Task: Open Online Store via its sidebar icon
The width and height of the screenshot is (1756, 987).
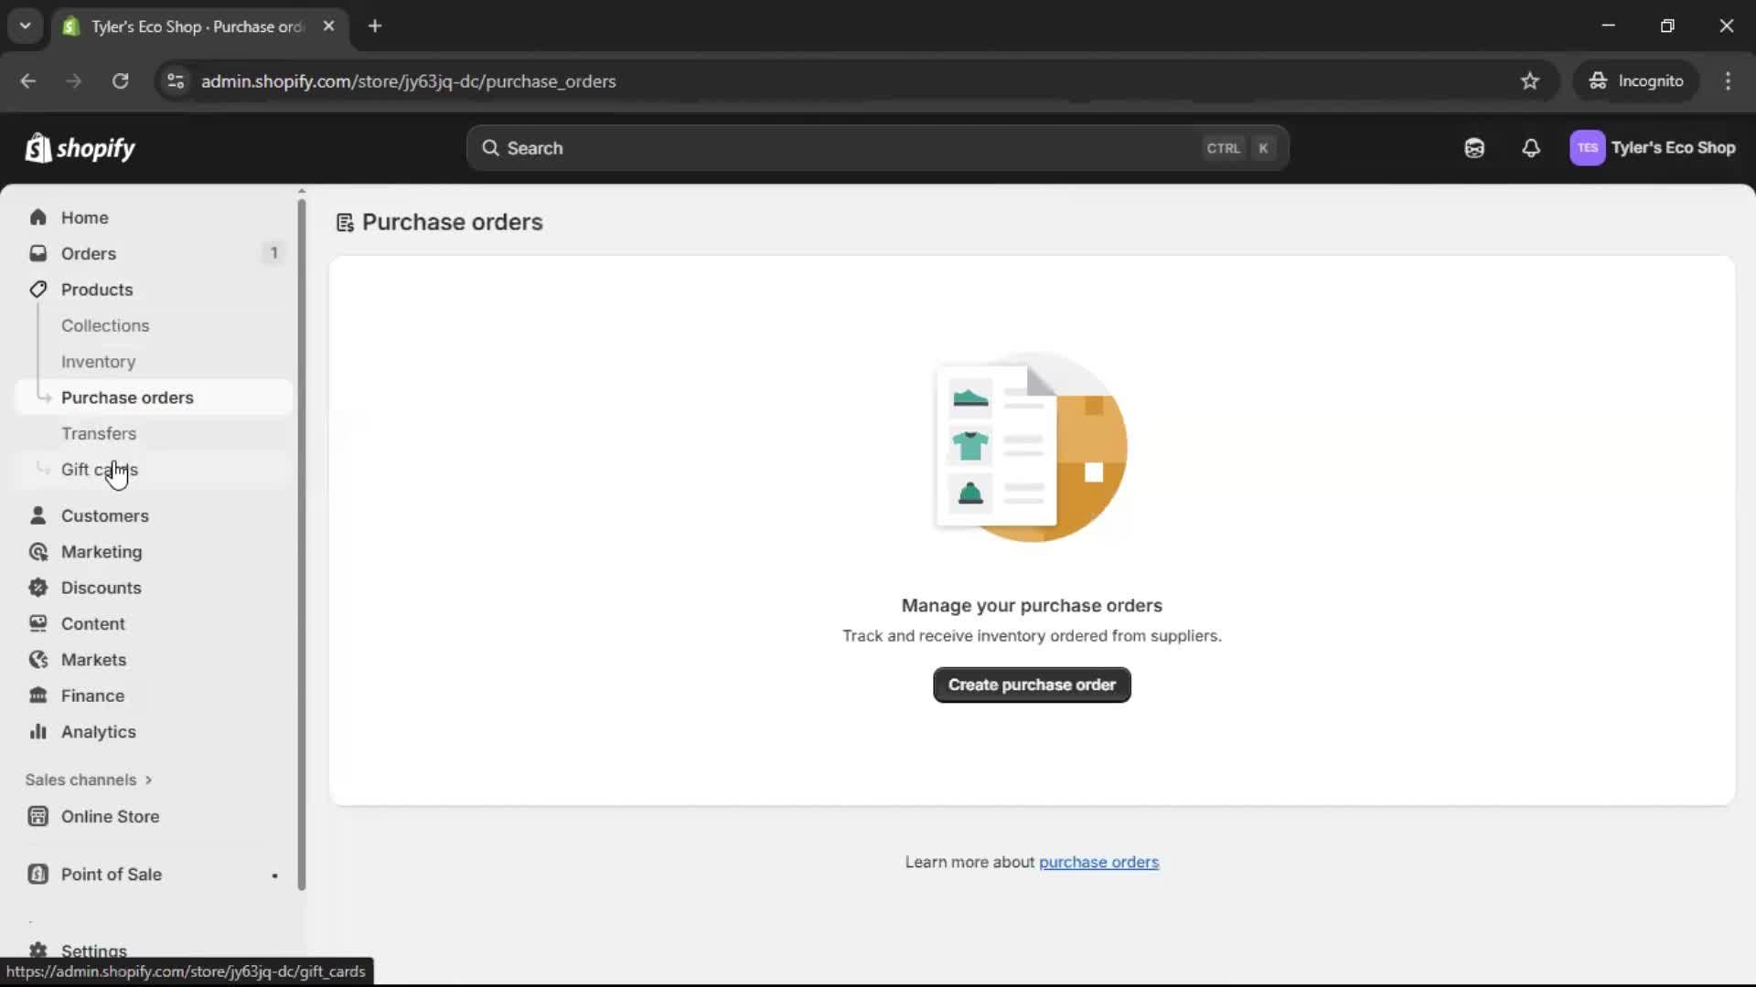Action: click(x=37, y=817)
